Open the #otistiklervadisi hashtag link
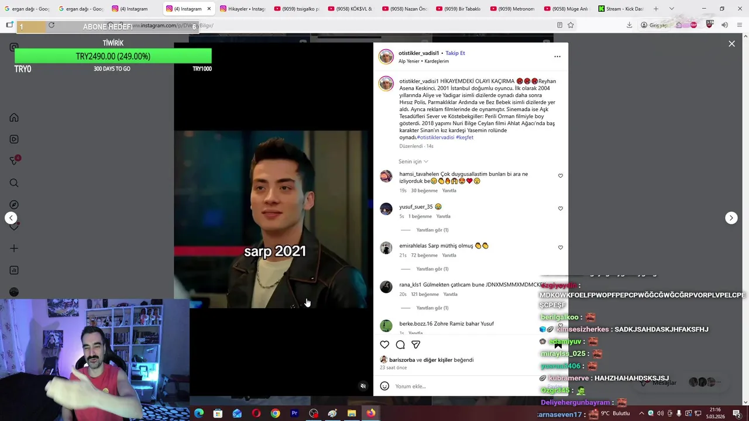 click(x=435, y=137)
